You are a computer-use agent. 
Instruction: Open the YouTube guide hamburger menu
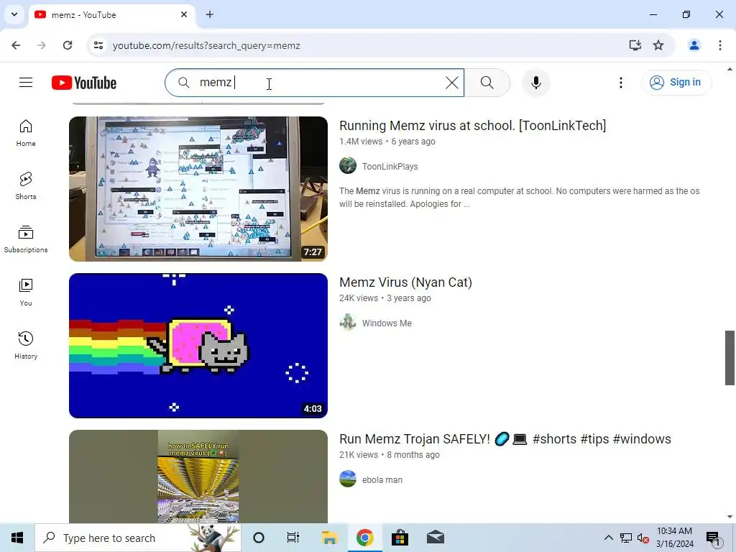pyautogui.click(x=26, y=83)
